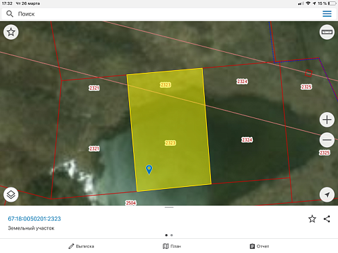Open the План tab
Screen dimensions: 338x253
click(172, 246)
